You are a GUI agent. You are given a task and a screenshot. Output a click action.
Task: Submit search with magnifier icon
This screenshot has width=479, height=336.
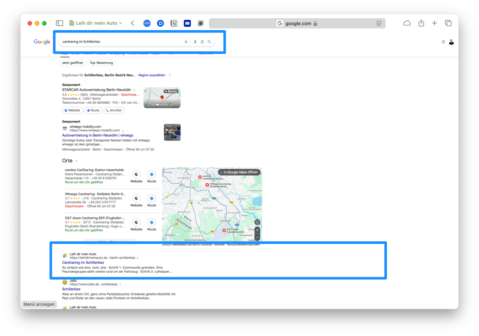point(209,42)
